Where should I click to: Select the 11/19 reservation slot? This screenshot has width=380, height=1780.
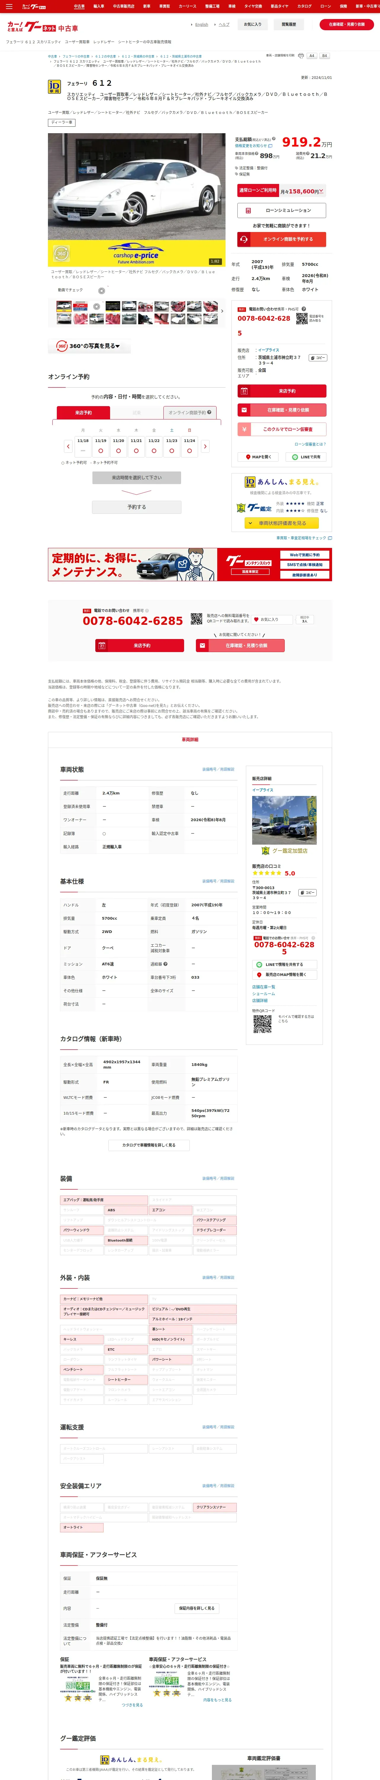(101, 446)
